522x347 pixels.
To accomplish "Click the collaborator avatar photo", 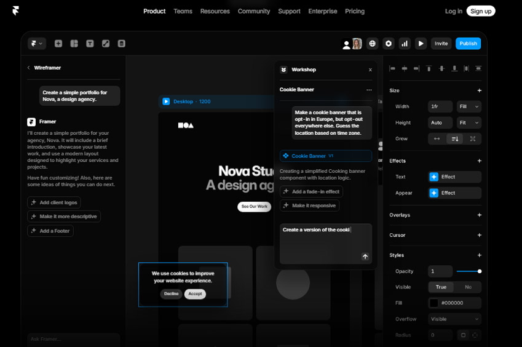I will (x=357, y=44).
